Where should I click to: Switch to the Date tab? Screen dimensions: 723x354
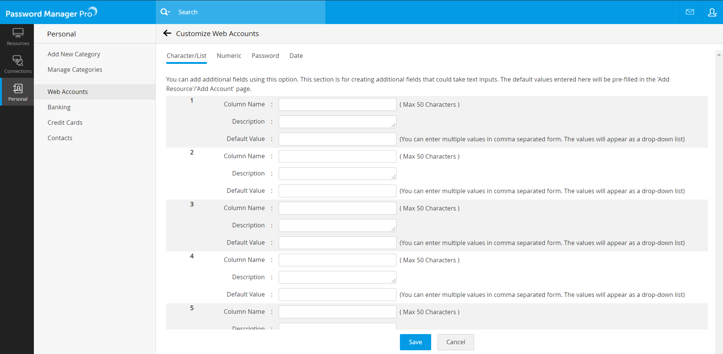tap(296, 56)
